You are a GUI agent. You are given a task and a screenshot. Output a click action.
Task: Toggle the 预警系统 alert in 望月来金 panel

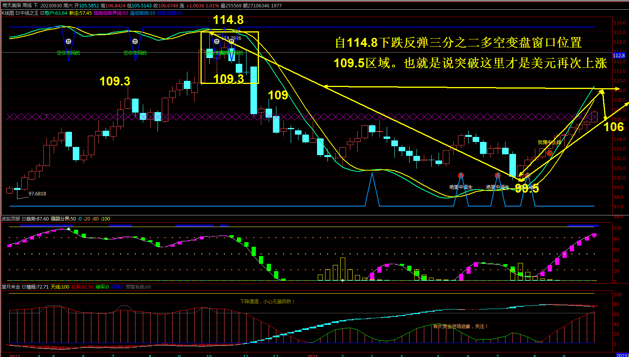pyautogui.click(x=137, y=287)
